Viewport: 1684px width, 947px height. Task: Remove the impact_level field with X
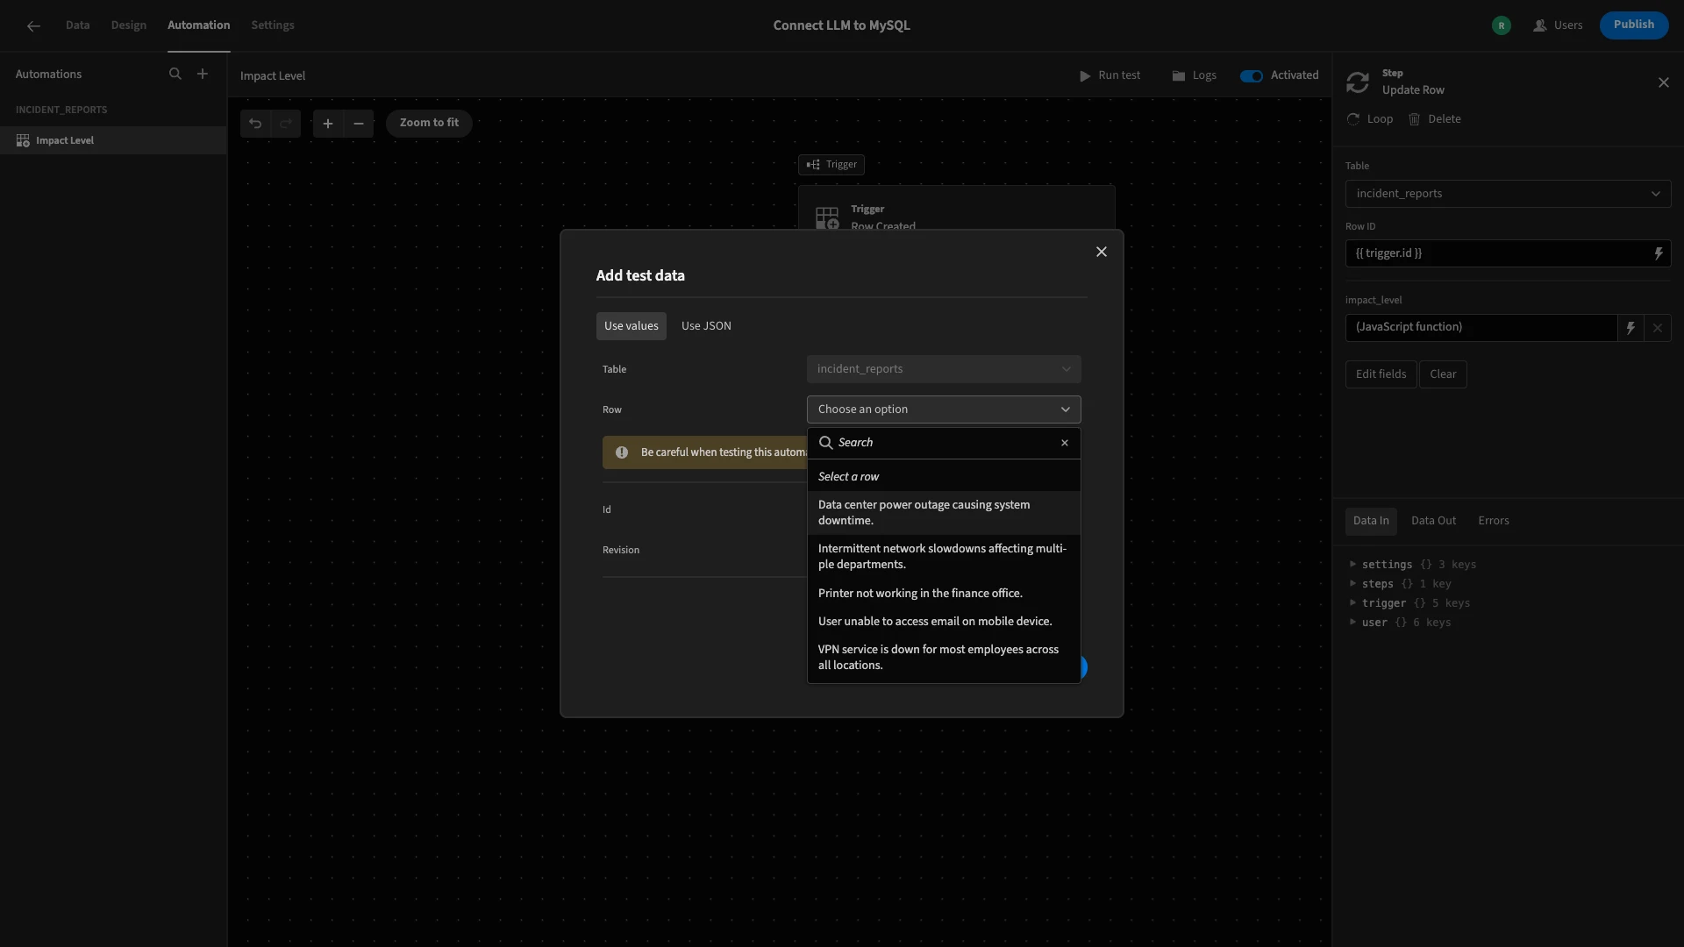[x=1658, y=328]
